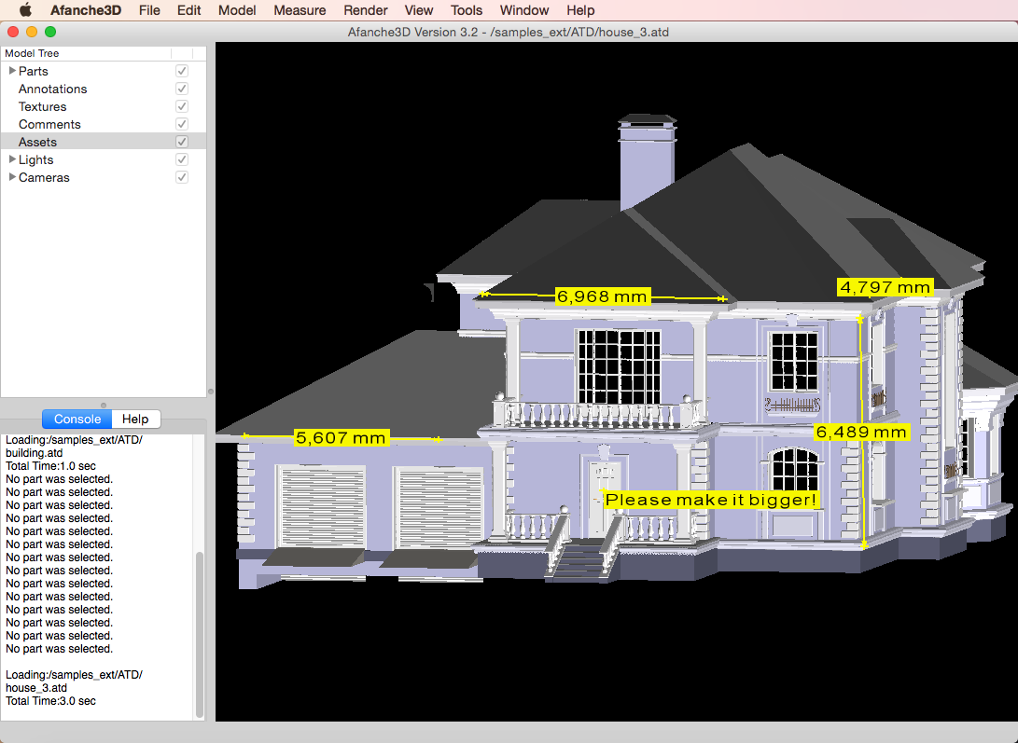Disable the Textures checkbox
This screenshot has height=743, width=1018.
[182, 106]
